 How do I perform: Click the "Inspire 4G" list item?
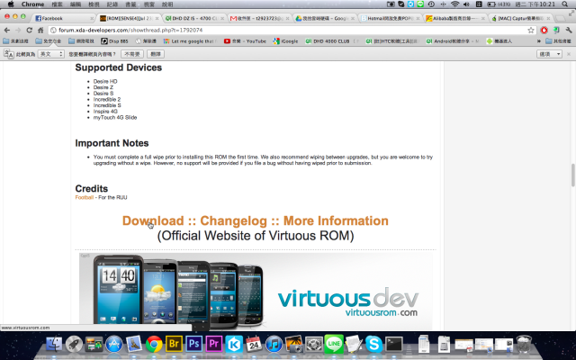point(105,112)
